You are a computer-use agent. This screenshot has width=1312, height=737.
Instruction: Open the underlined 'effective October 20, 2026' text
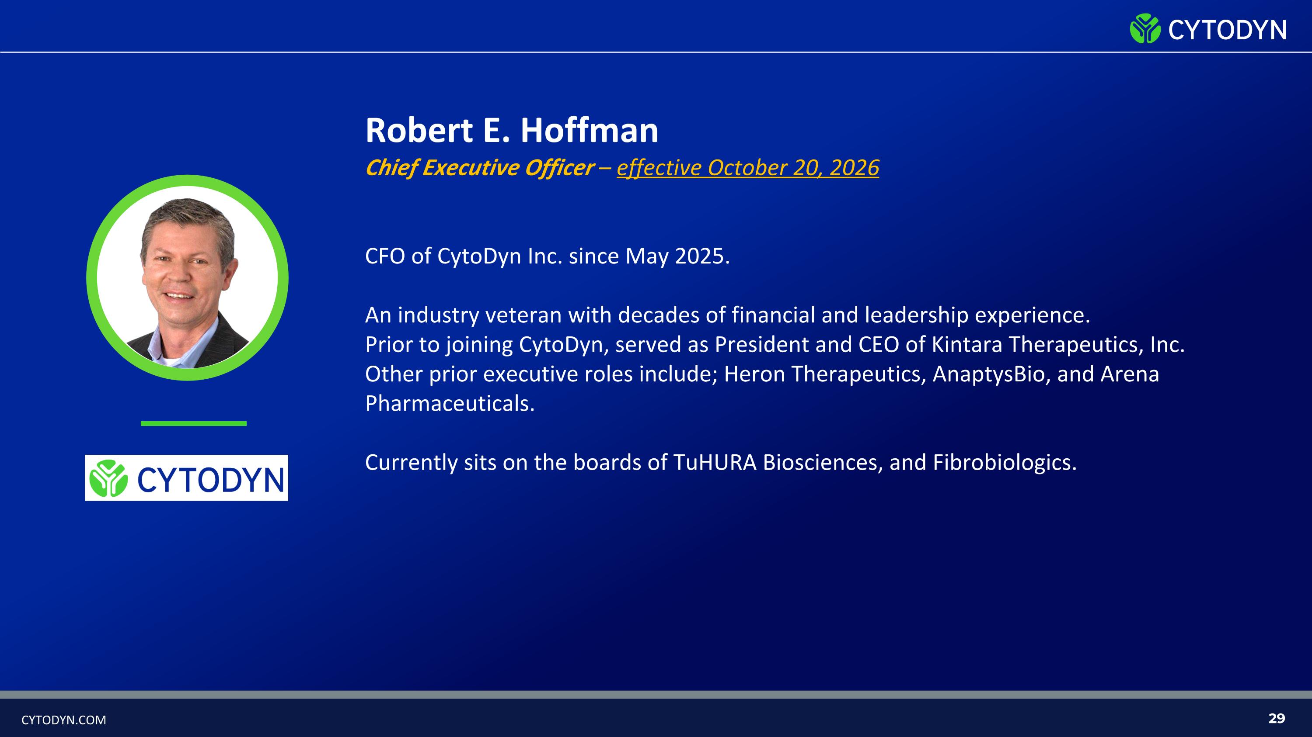pos(748,168)
